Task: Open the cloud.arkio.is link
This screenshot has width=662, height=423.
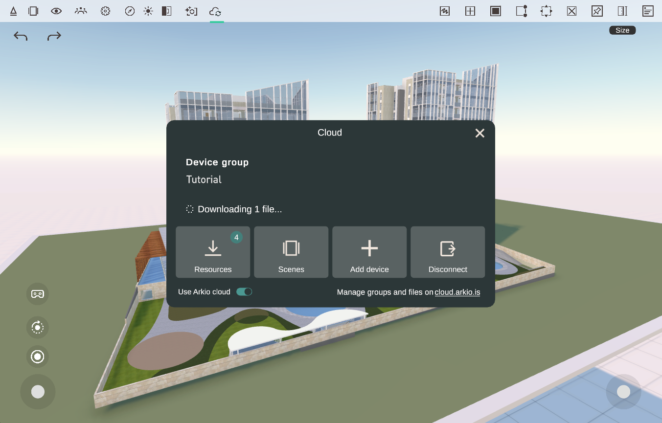Action: tap(457, 292)
